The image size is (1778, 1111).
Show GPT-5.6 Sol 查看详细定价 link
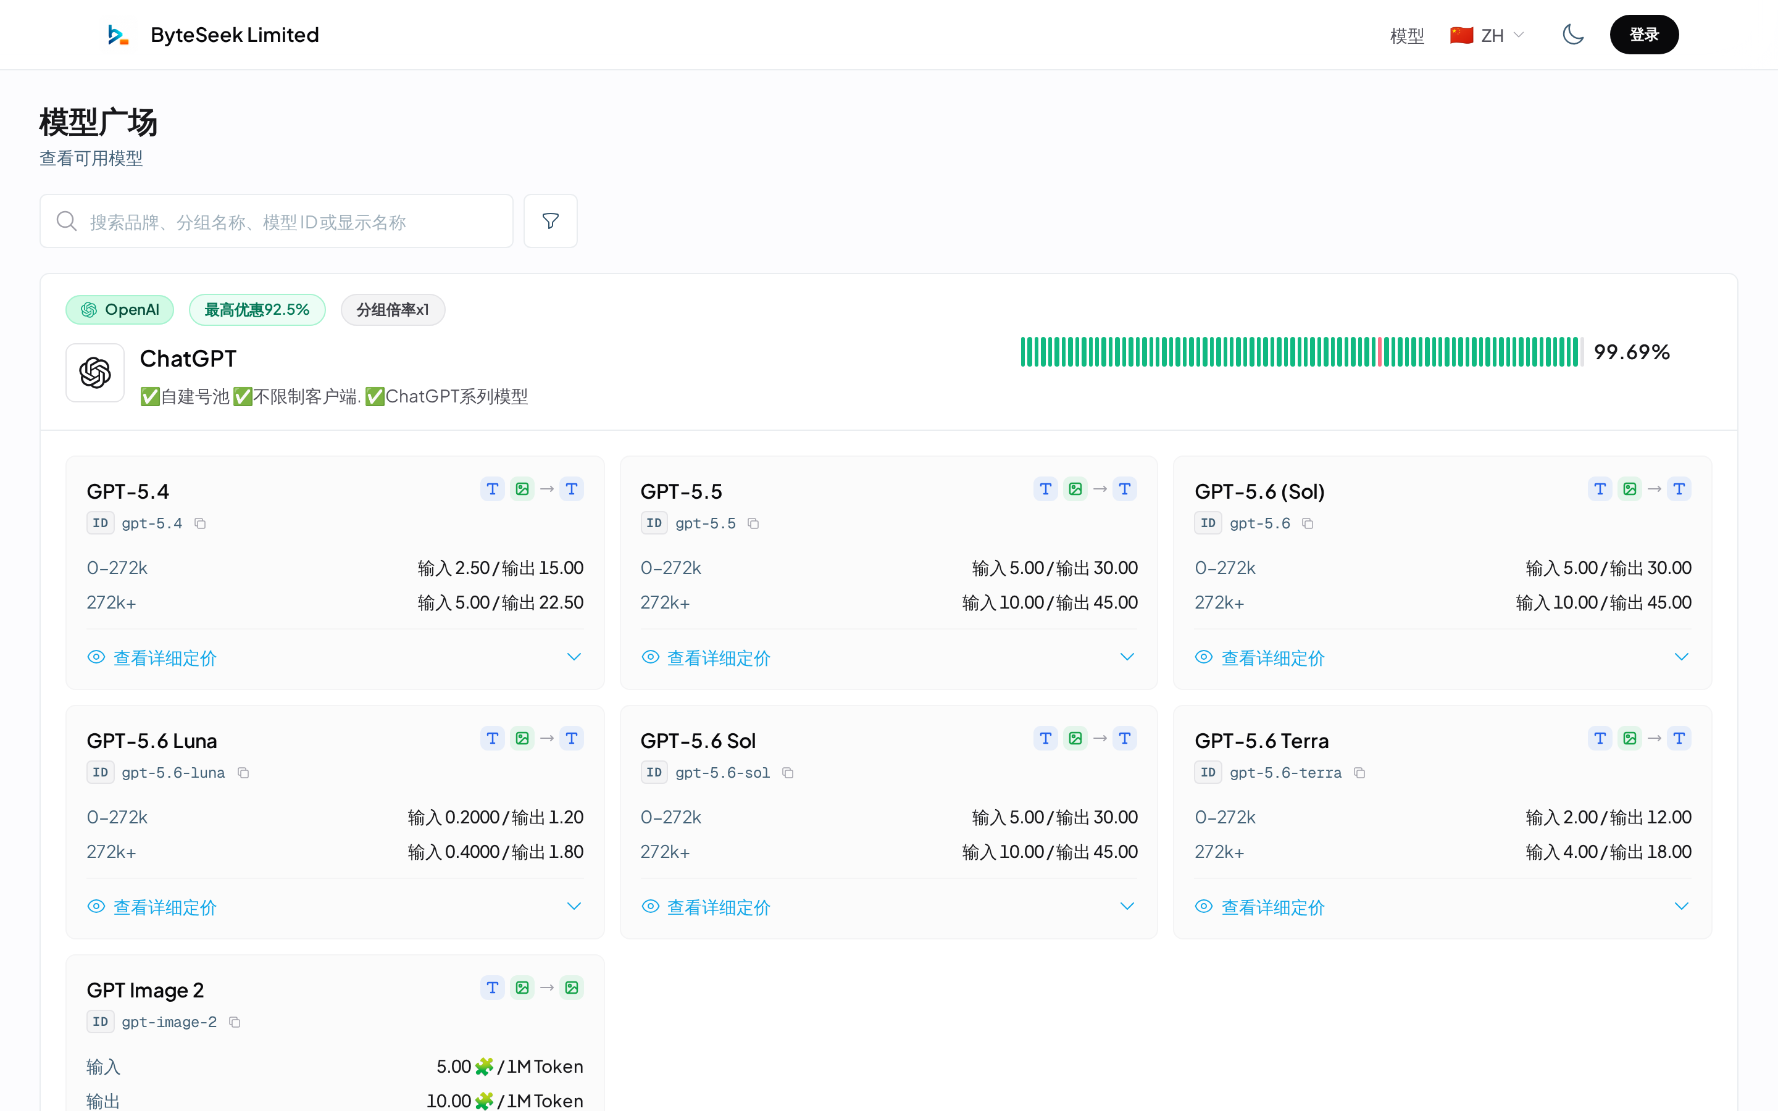click(x=706, y=907)
